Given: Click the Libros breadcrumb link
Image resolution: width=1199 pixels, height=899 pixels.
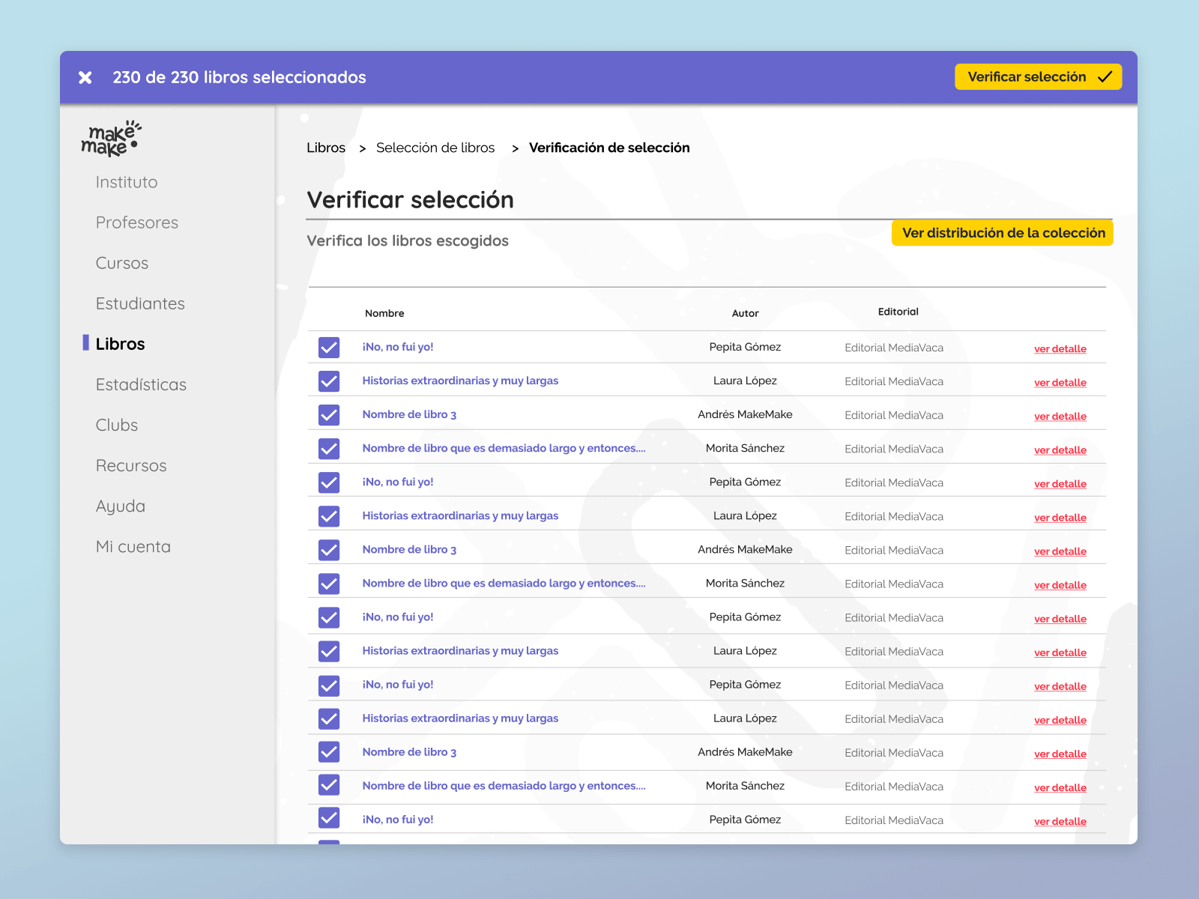Looking at the screenshot, I should point(326,148).
